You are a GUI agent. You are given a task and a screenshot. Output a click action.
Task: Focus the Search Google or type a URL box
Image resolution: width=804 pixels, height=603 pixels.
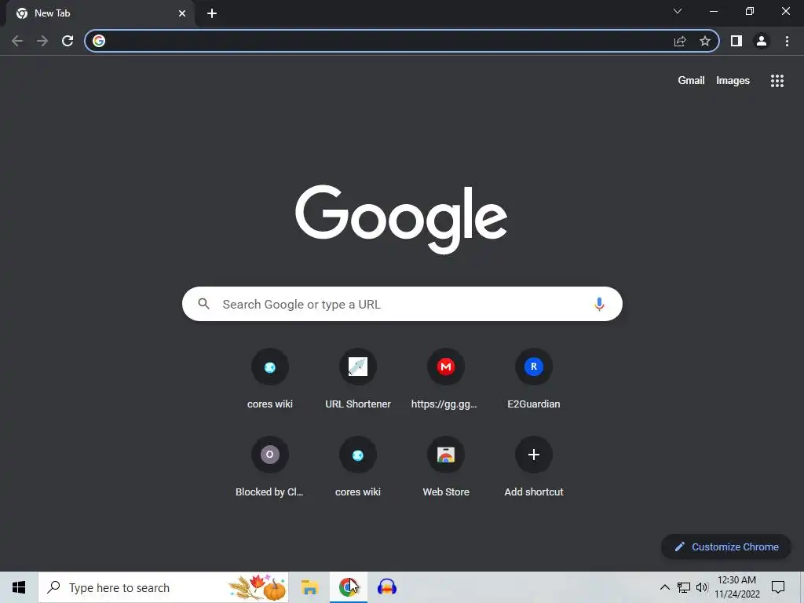(402, 304)
